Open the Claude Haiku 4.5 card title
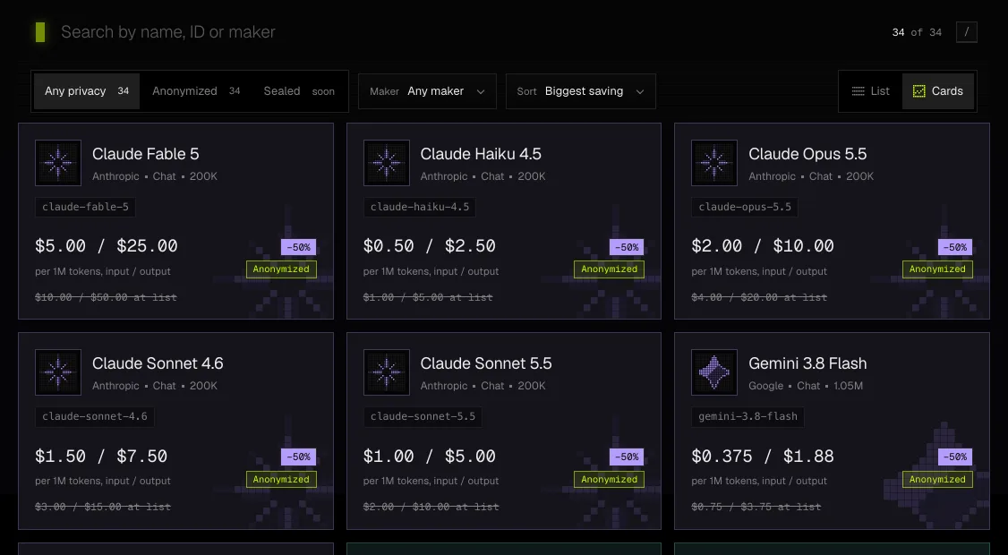Screen dimensions: 1008x555 coord(481,154)
